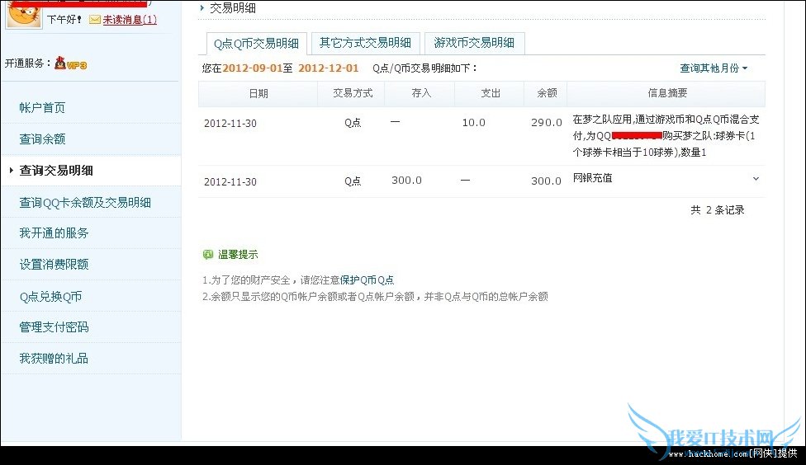The image size is (806, 465).
Task: Open Q点兑换Q币 in the sidebar
Action: (x=50, y=296)
